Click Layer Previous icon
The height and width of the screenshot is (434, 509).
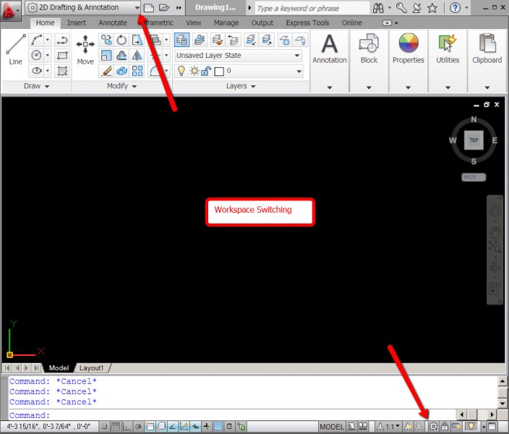(x=233, y=40)
